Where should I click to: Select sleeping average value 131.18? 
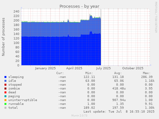[118, 77]
